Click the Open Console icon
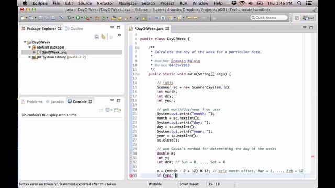 click(116, 110)
